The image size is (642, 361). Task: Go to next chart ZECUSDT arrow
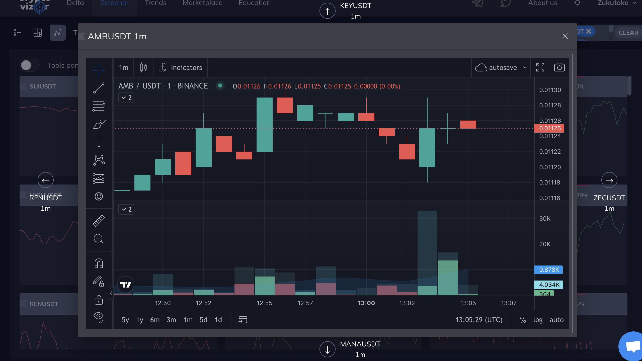click(x=609, y=180)
